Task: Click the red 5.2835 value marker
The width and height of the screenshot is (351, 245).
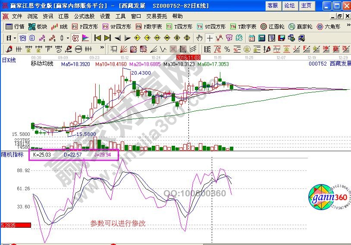Action: (16, 225)
